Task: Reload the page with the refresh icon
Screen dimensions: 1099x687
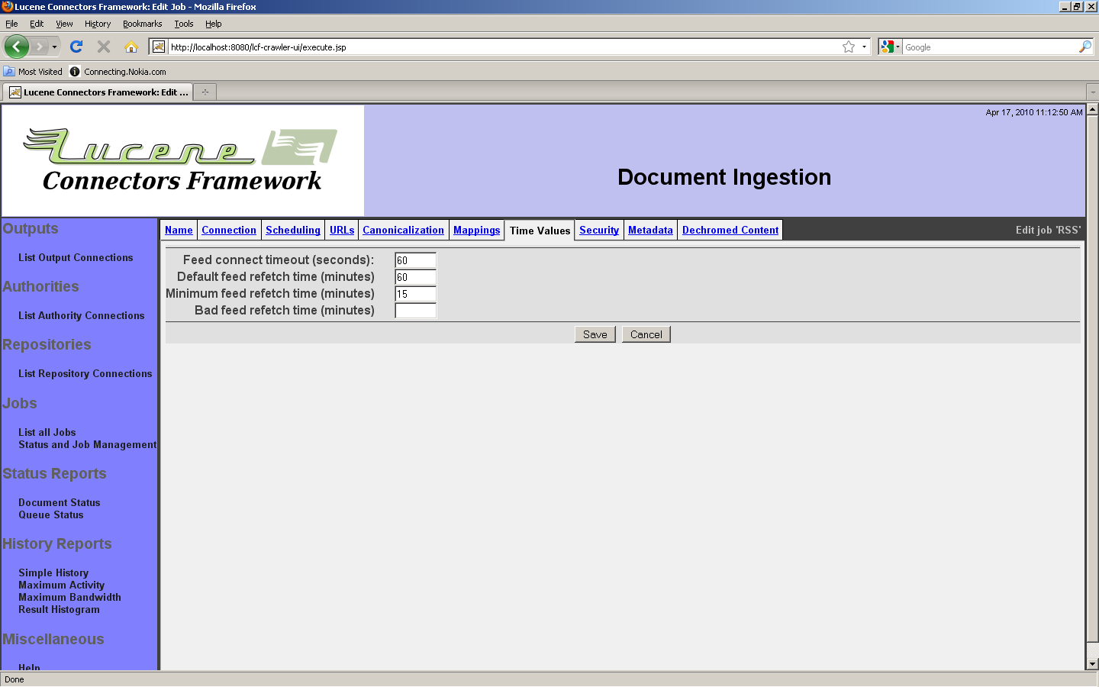Action: [76, 47]
